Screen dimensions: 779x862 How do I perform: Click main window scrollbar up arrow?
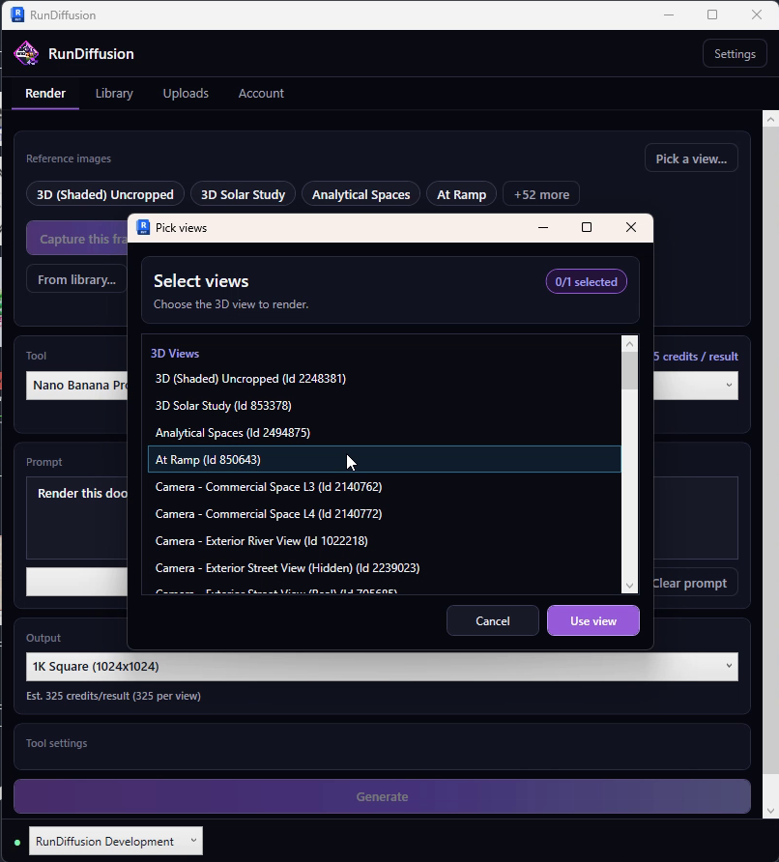click(770, 119)
